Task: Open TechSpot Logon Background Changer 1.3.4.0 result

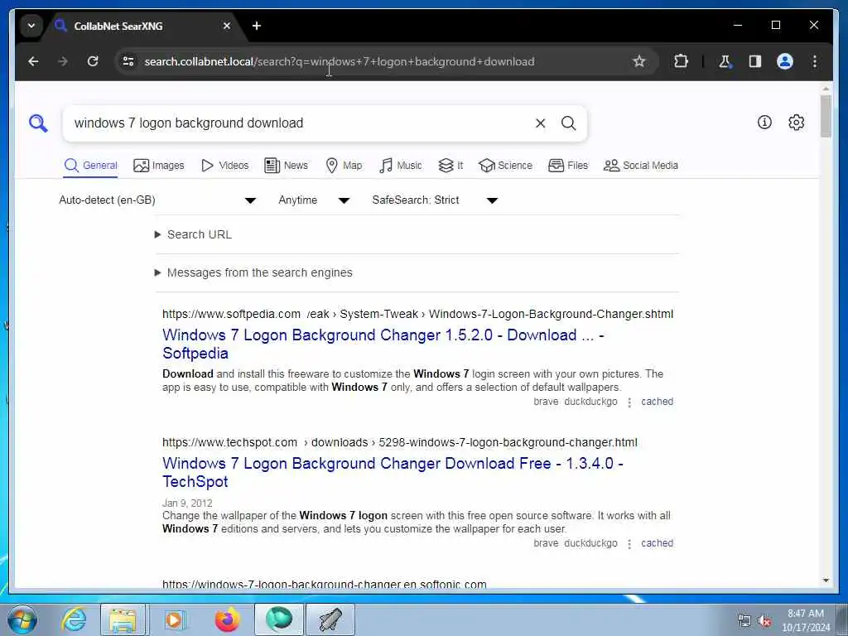Action: coord(393,472)
